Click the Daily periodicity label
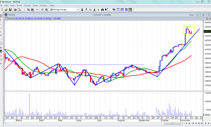 pyautogui.click(x=192, y=15)
